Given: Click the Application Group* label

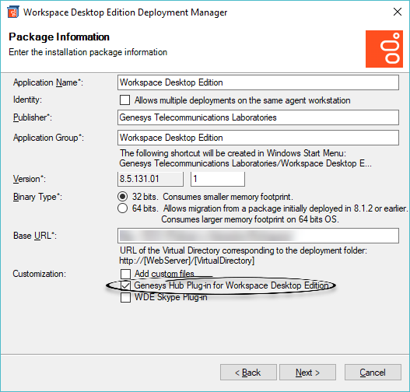Looking at the screenshot, I should [49, 138].
